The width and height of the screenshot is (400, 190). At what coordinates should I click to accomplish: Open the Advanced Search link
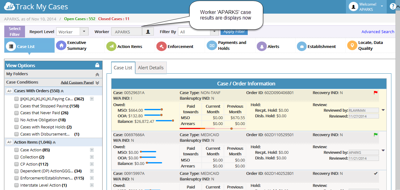378,32
